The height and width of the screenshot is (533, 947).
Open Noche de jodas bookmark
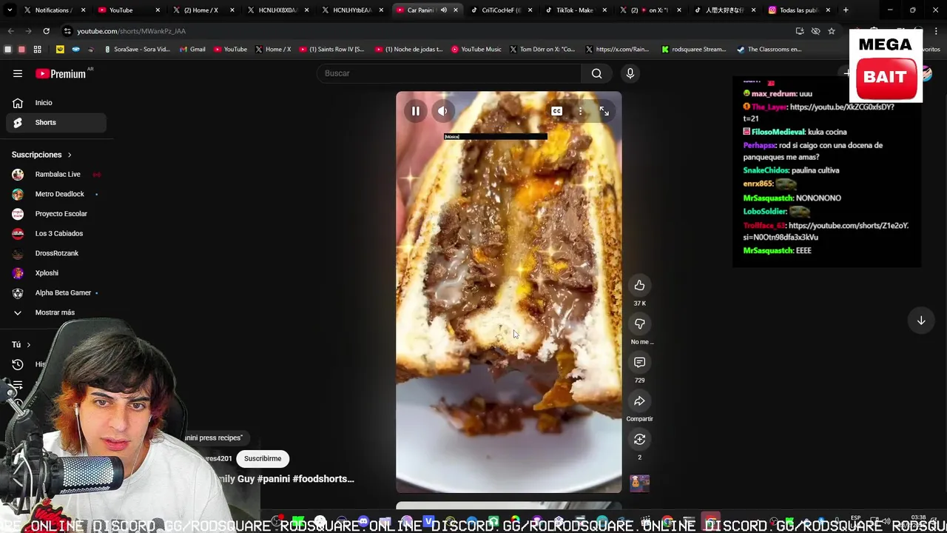[408, 50]
